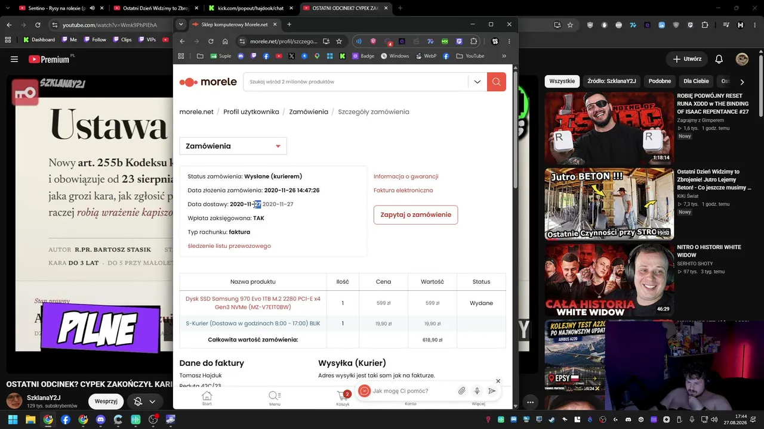Click the Wspieraj button under the video

point(106,401)
